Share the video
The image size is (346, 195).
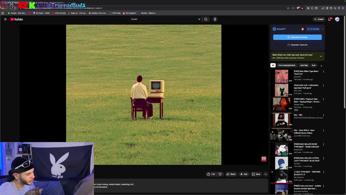(231, 174)
